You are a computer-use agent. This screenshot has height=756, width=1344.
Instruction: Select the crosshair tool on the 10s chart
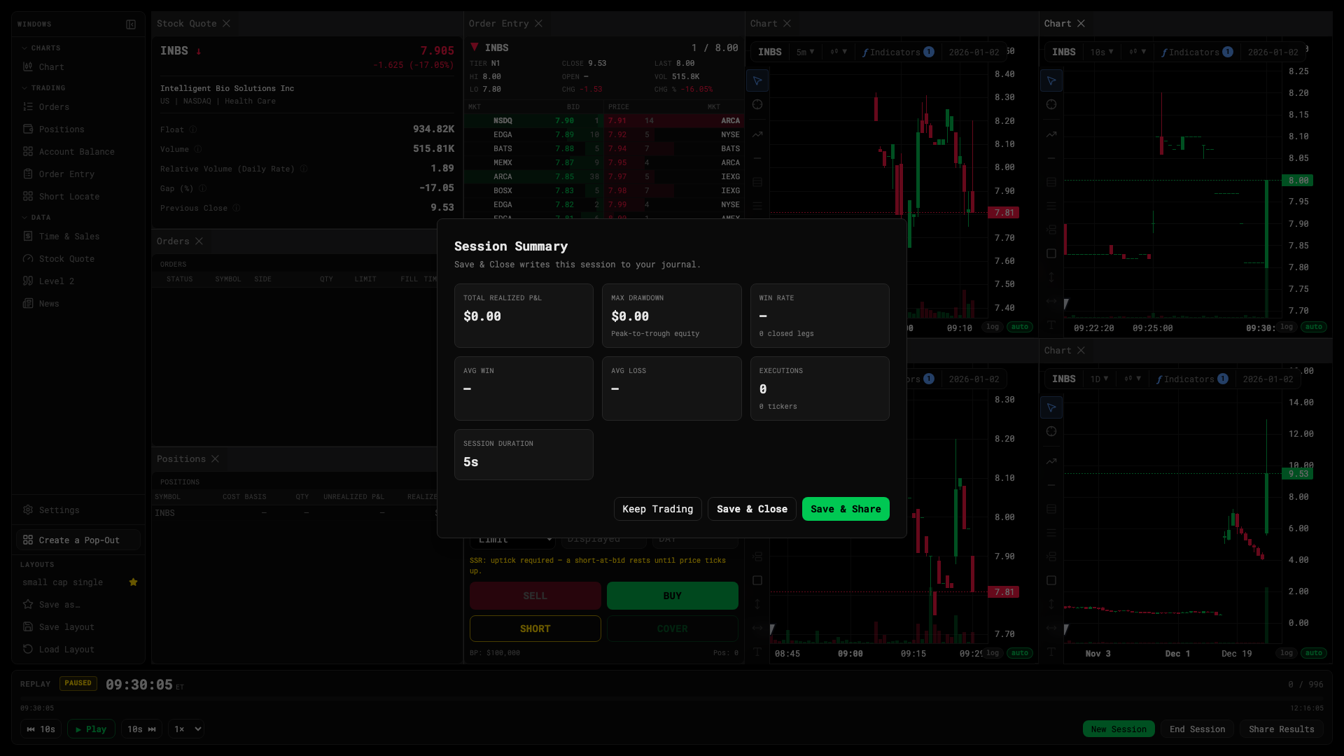[1051, 105]
